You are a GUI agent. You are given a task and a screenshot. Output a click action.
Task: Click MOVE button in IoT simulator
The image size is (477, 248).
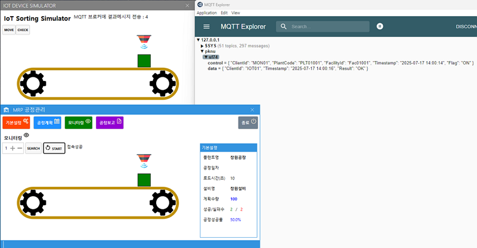pos(9,30)
